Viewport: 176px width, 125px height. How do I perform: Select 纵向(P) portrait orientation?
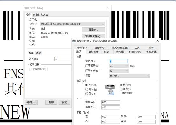click(121, 85)
